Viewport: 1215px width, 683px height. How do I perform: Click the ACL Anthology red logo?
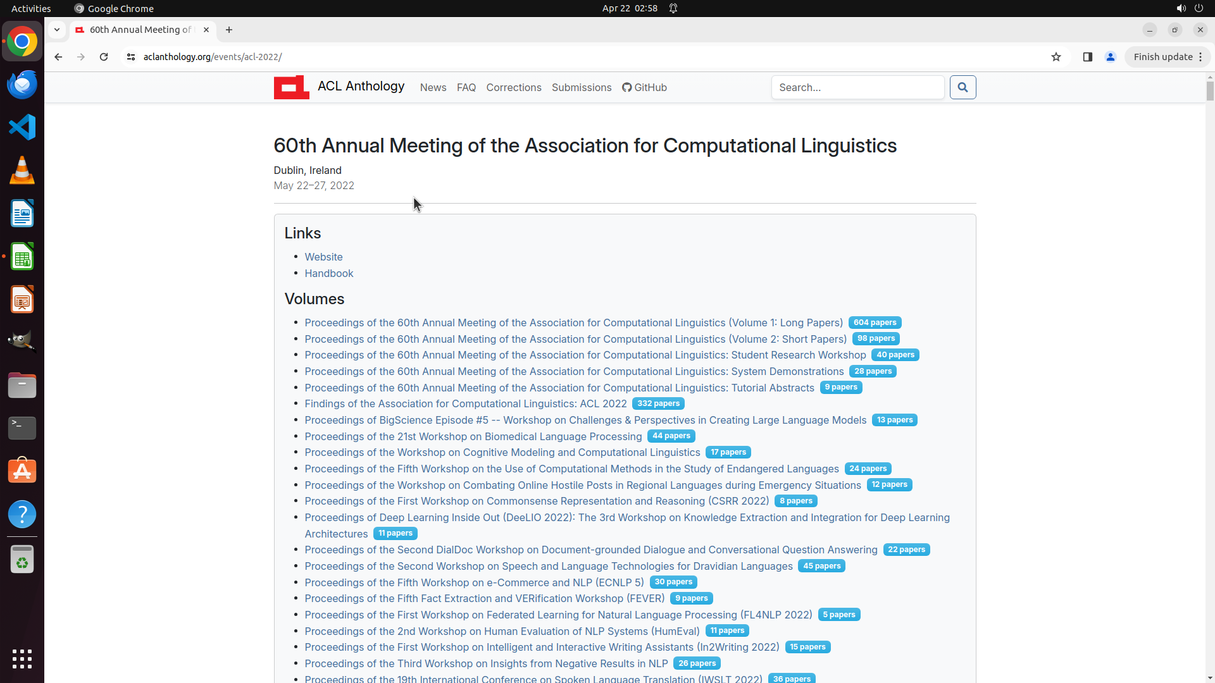point(291,87)
